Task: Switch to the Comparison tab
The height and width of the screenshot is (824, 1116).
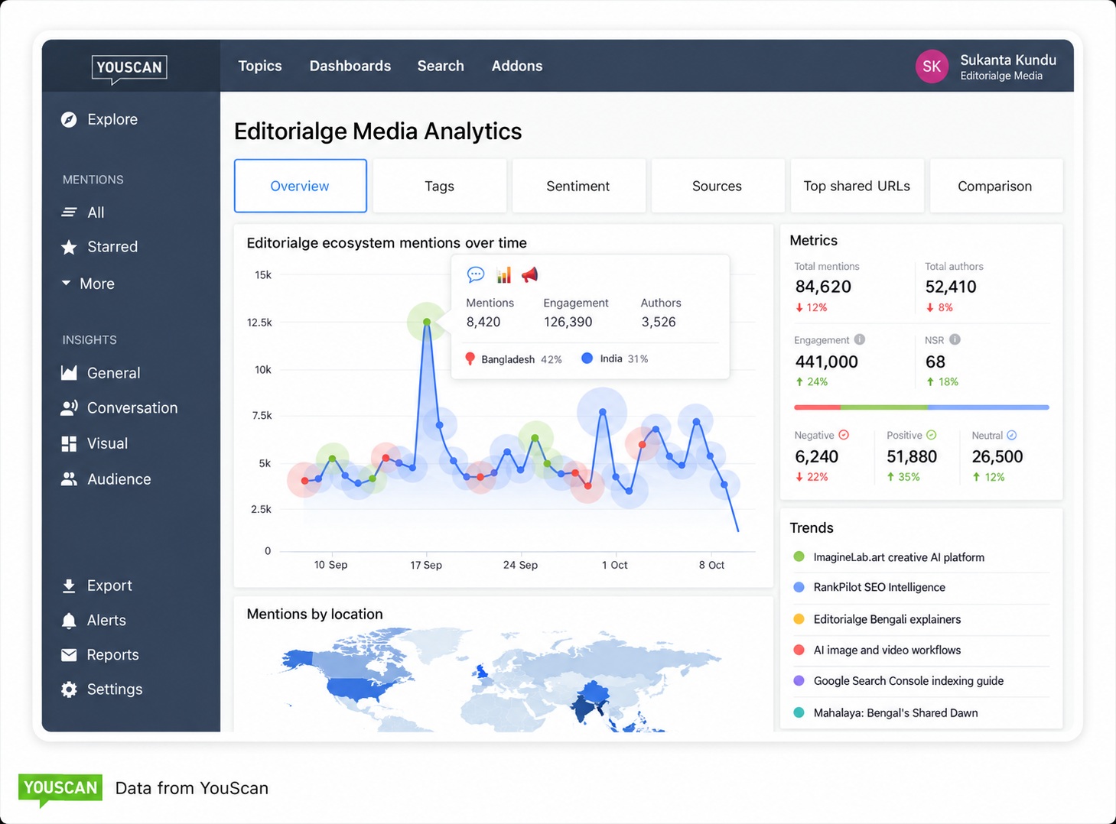Action: click(x=995, y=186)
